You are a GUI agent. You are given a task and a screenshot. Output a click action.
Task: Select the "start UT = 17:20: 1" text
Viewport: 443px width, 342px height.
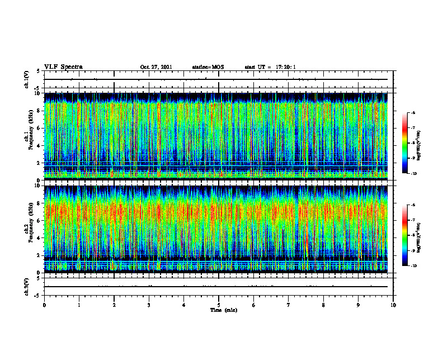tap(270, 67)
